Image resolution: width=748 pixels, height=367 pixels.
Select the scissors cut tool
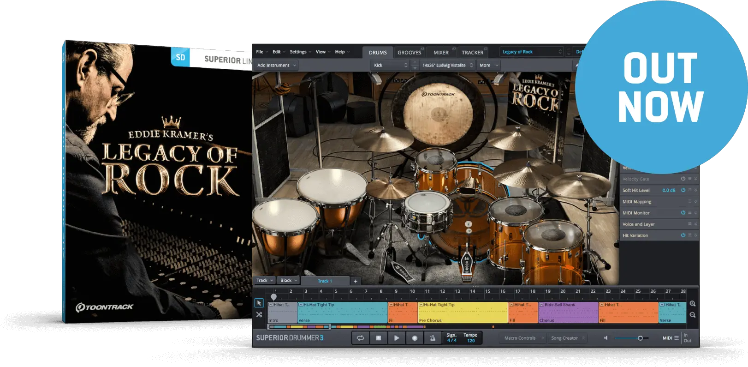259,315
